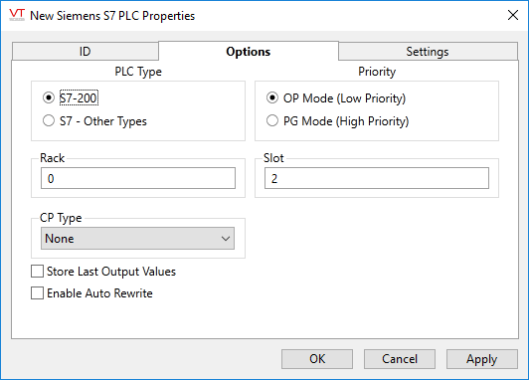Tick the Enable Auto Rewrite checkbox
The image size is (529, 380).
click(x=37, y=292)
